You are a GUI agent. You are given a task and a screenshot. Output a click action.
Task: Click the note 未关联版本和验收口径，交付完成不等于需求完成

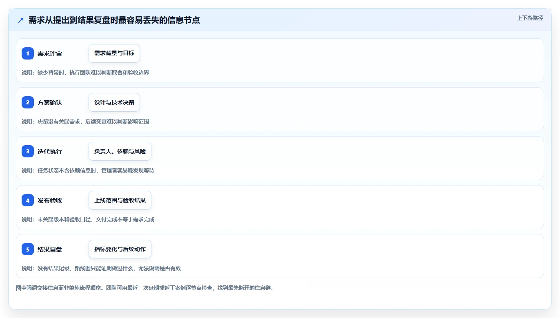tap(96, 219)
